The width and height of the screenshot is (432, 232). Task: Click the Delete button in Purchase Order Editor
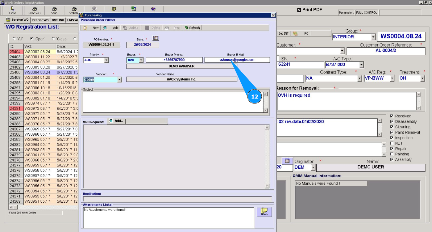(153, 28)
